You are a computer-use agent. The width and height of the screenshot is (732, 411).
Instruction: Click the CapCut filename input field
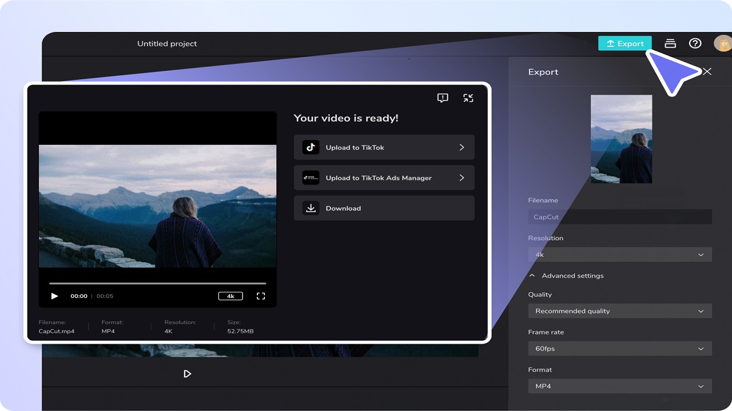coord(620,216)
